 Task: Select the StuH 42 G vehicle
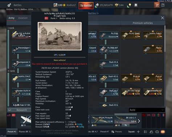point(109,78)
